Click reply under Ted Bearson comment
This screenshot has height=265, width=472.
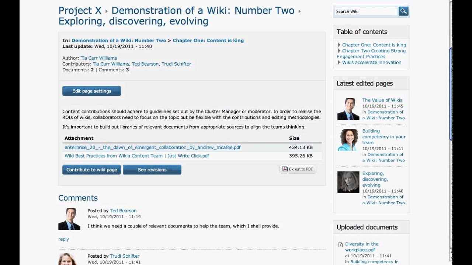coord(63,239)
